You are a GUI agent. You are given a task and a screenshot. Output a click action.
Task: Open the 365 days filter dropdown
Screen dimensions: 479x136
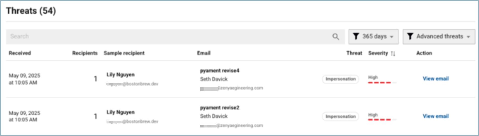pyautogui.click(x=373, y=37)
